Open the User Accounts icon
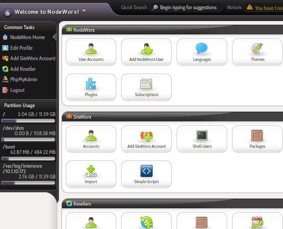 coord(91,49)
